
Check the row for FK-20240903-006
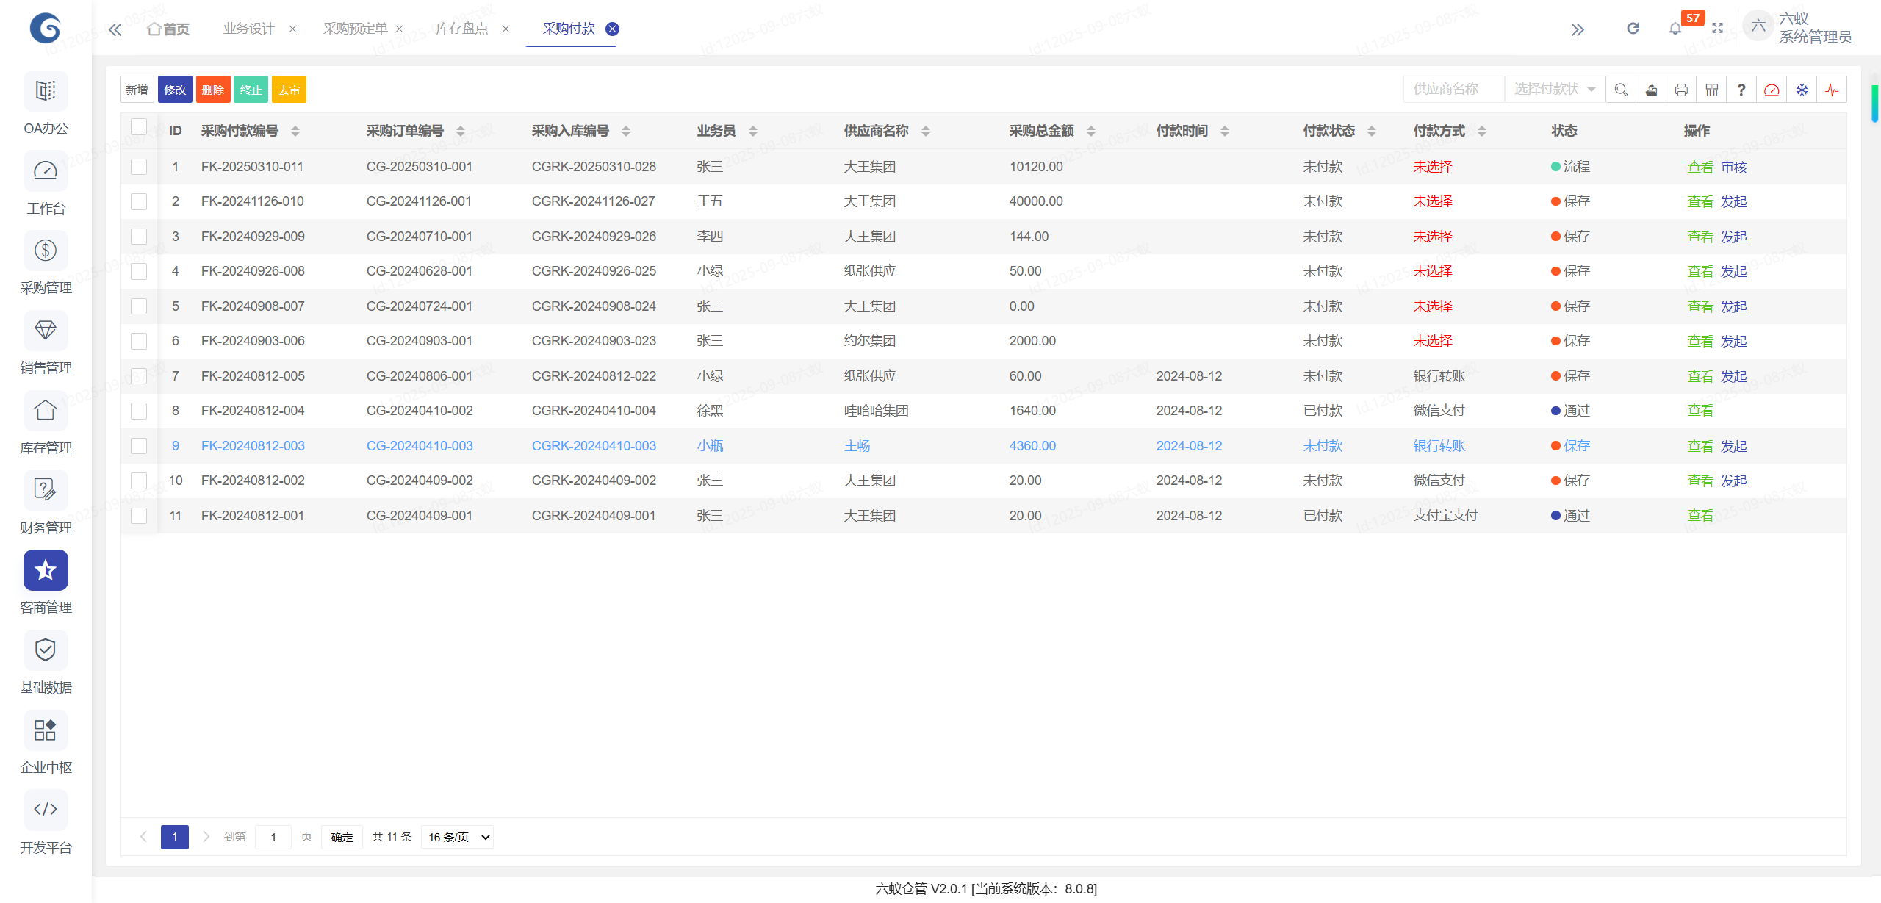(139, 341)
